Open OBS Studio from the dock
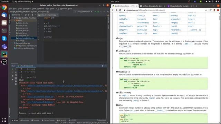 (4, 62)
